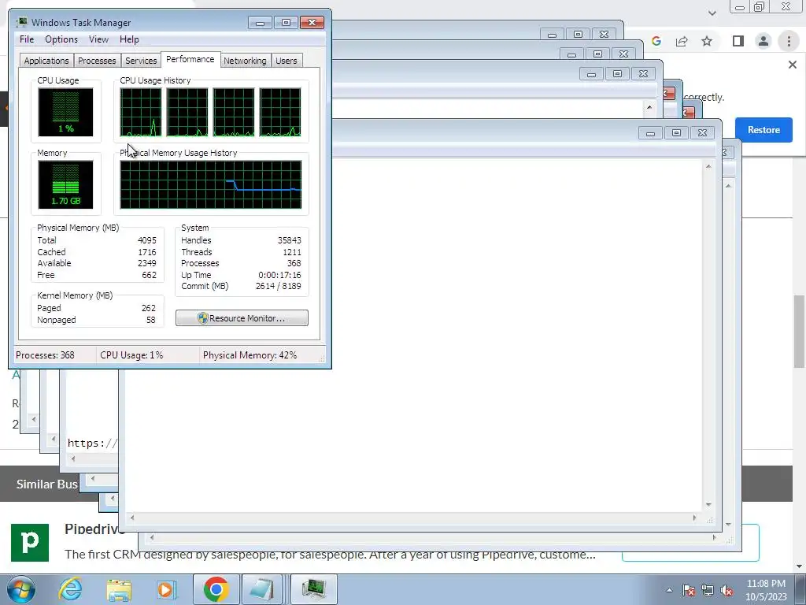This screenshot has width=806, height=605.
Task: Switch to the Processes tab
Action: click(97, 61)
